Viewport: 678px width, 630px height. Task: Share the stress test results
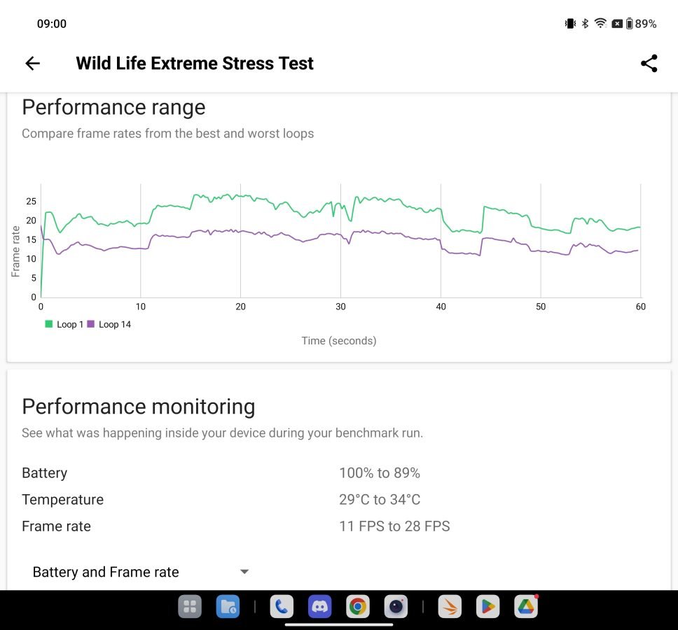649,63
